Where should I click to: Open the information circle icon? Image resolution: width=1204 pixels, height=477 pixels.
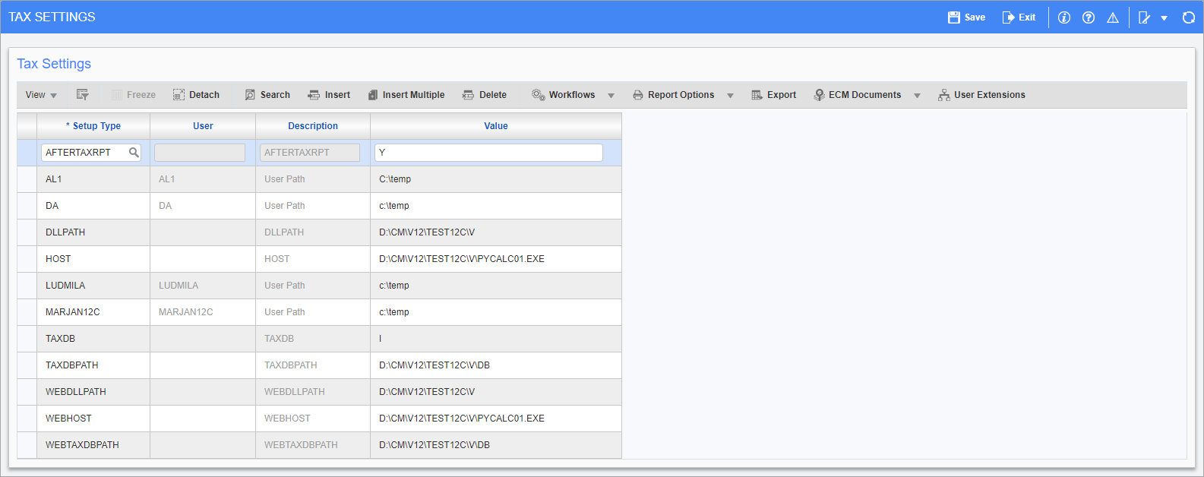pyautogui.click(x=1064, y=17)
